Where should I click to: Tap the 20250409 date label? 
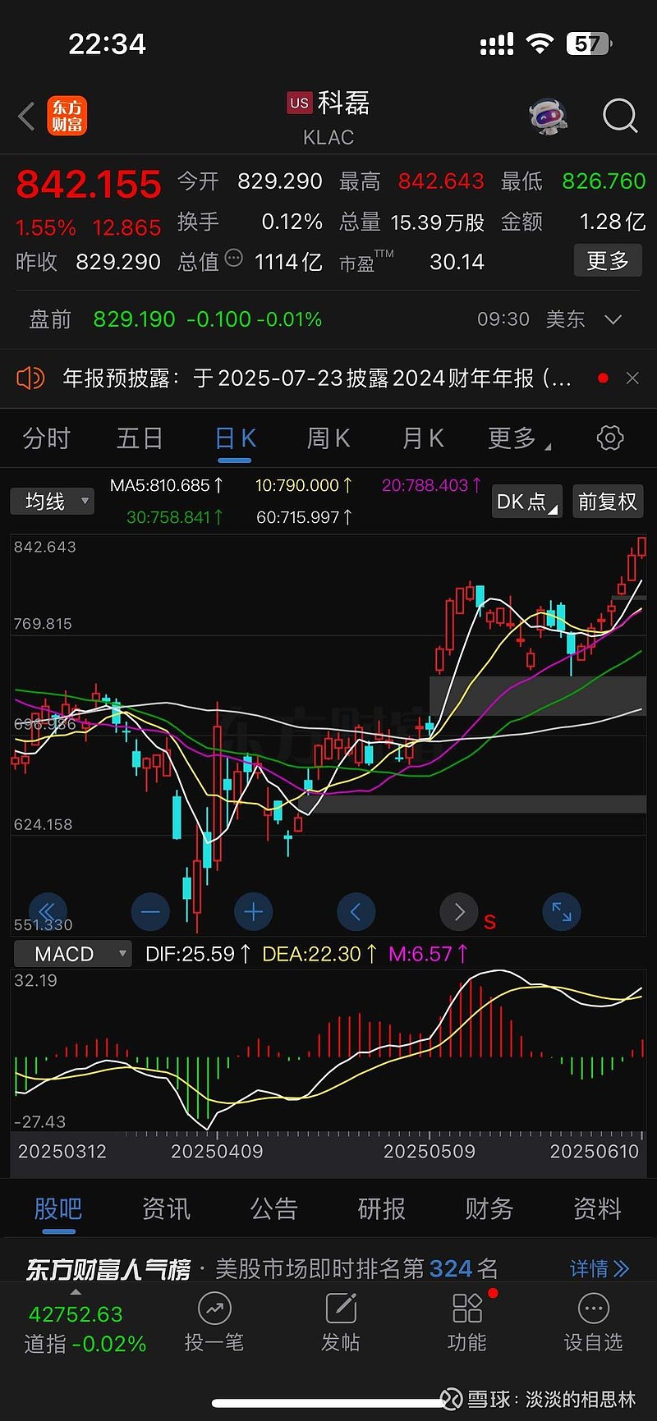coord(217,1151)
